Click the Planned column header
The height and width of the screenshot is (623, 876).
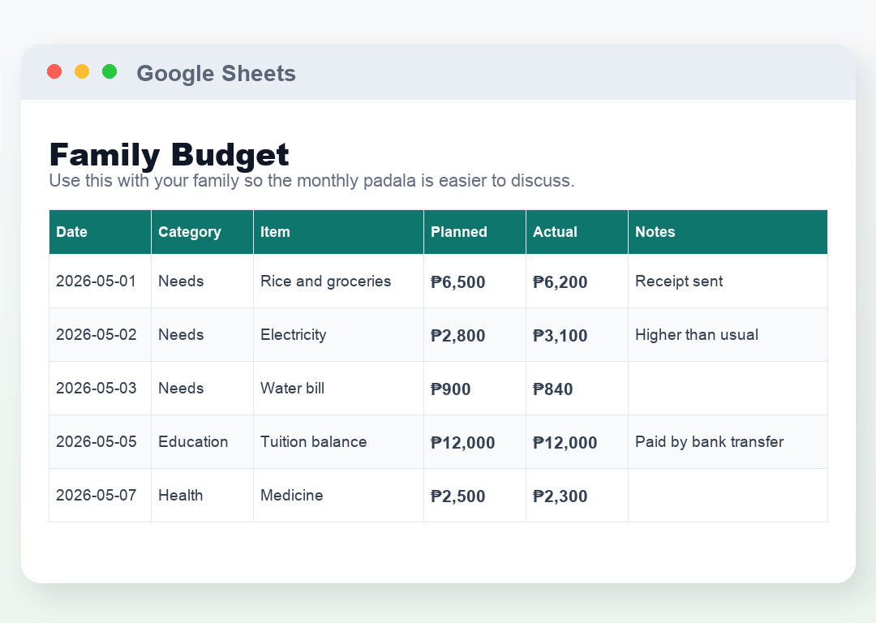[474, 232]
